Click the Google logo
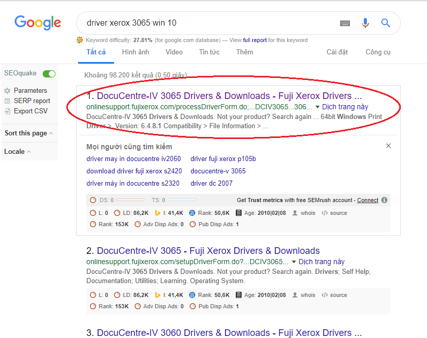The width and height of the screenshot is (427, 338). click(38, 23)
